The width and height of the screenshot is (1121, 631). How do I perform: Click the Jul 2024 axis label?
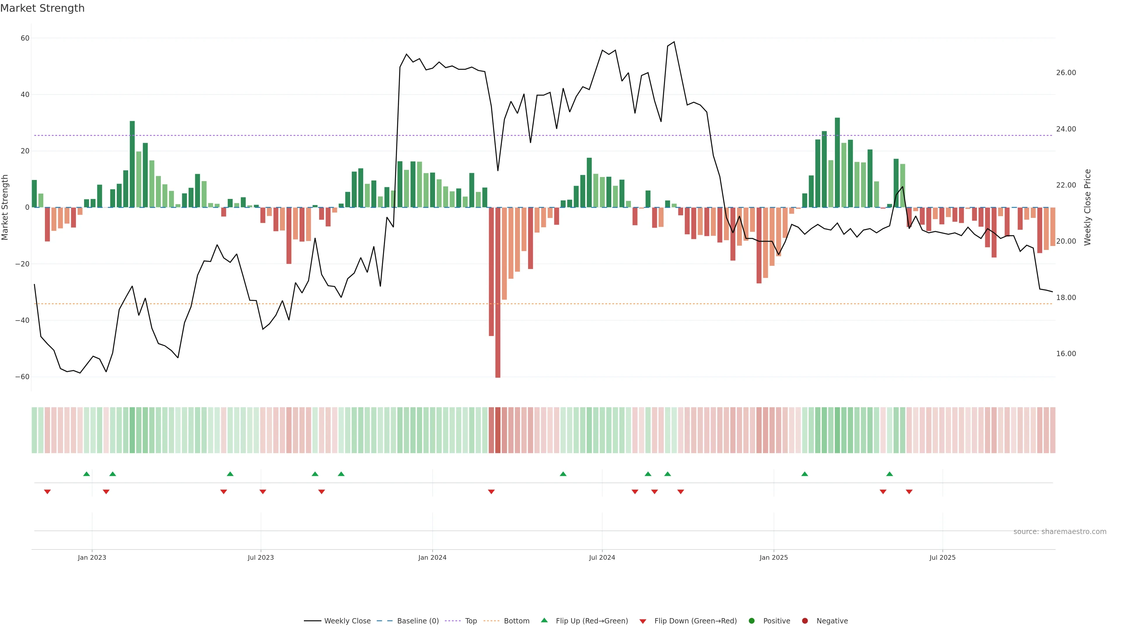coord(602,557)
